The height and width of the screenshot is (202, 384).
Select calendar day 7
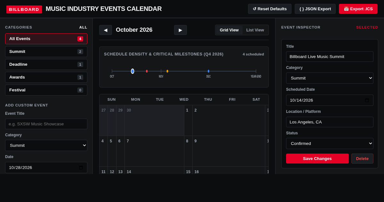click(154, 151)
